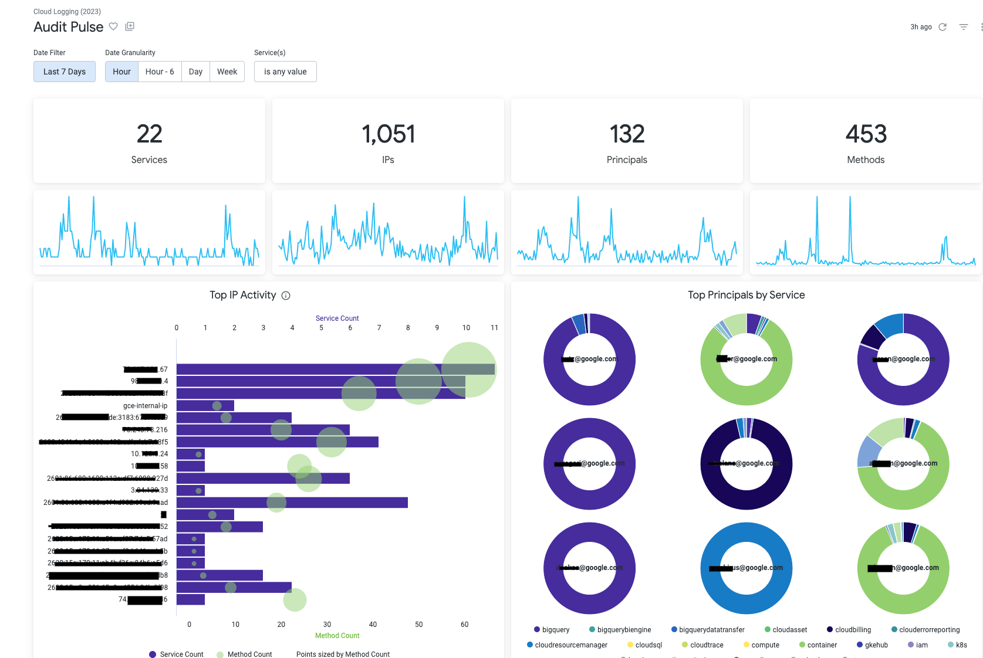Click the 132 Principals tile
The image size is (983, 658).
point(627,141)
